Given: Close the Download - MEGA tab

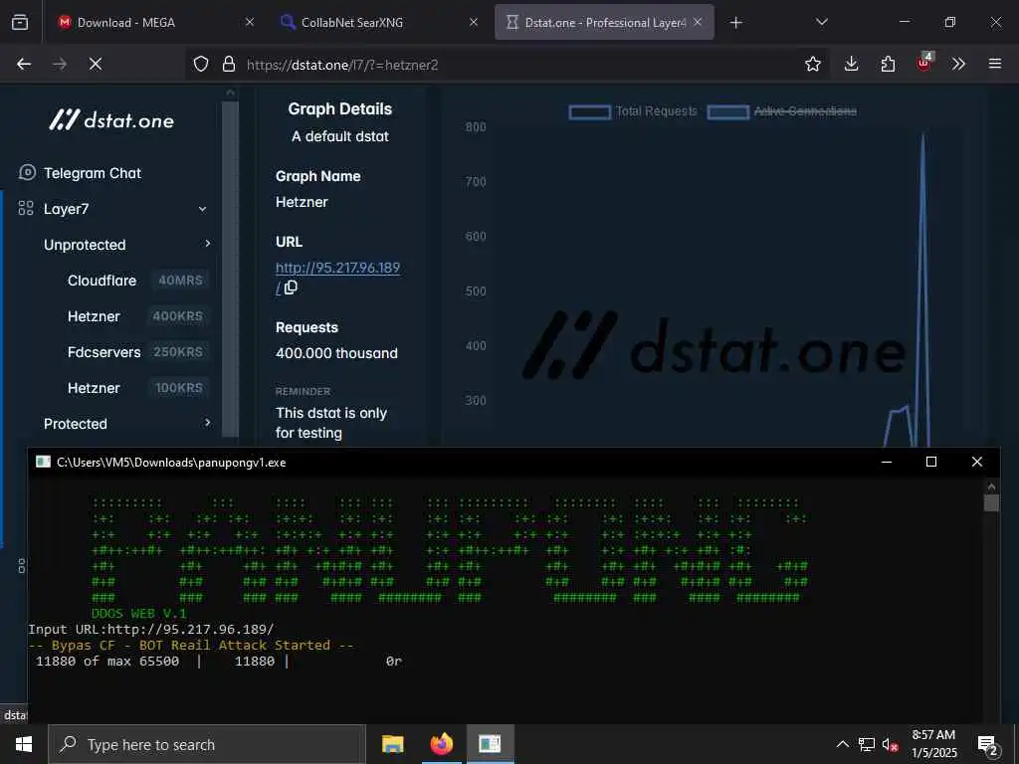Looking at the screenshot, I should pyautogui.click(x=249, y=22).
